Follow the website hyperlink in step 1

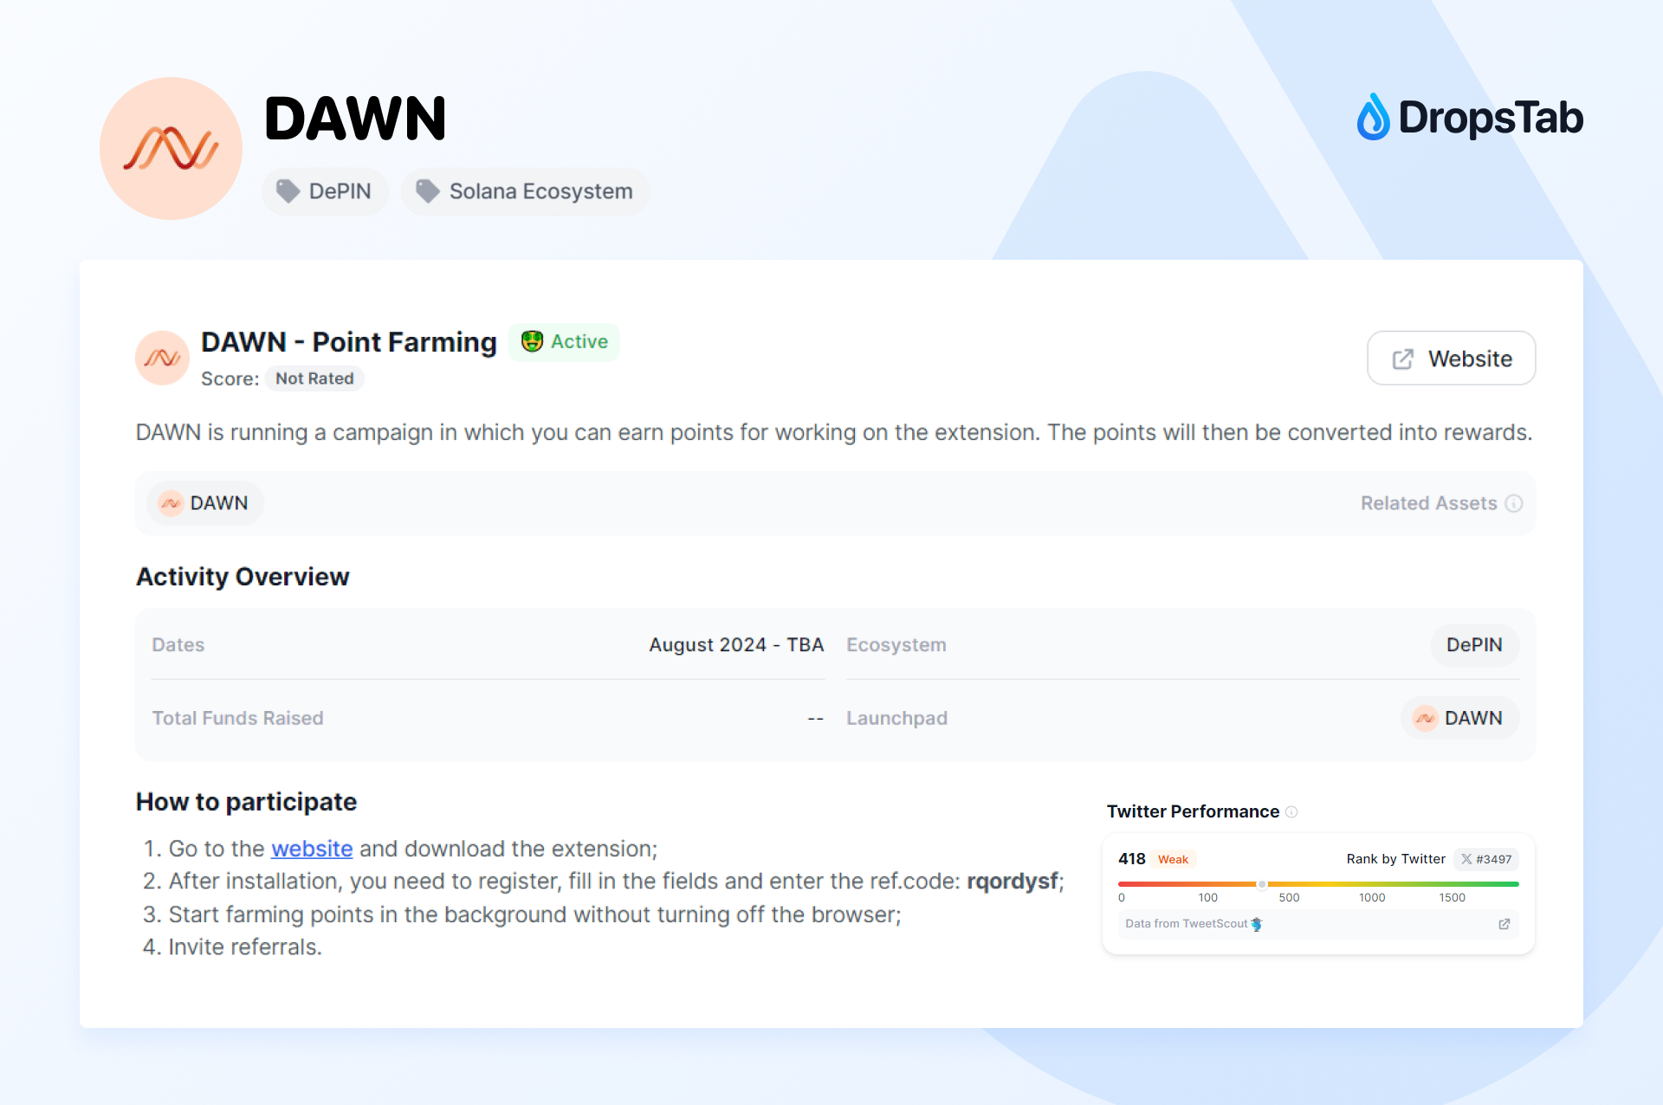coord(312,849)
